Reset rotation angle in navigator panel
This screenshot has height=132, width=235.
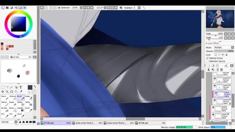tap(233, 38)
